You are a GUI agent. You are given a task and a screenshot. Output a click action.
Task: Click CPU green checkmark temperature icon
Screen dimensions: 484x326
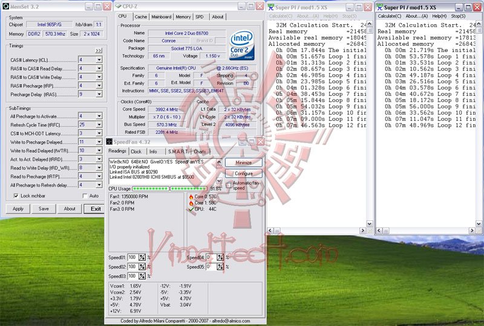[x=191, y=209]
